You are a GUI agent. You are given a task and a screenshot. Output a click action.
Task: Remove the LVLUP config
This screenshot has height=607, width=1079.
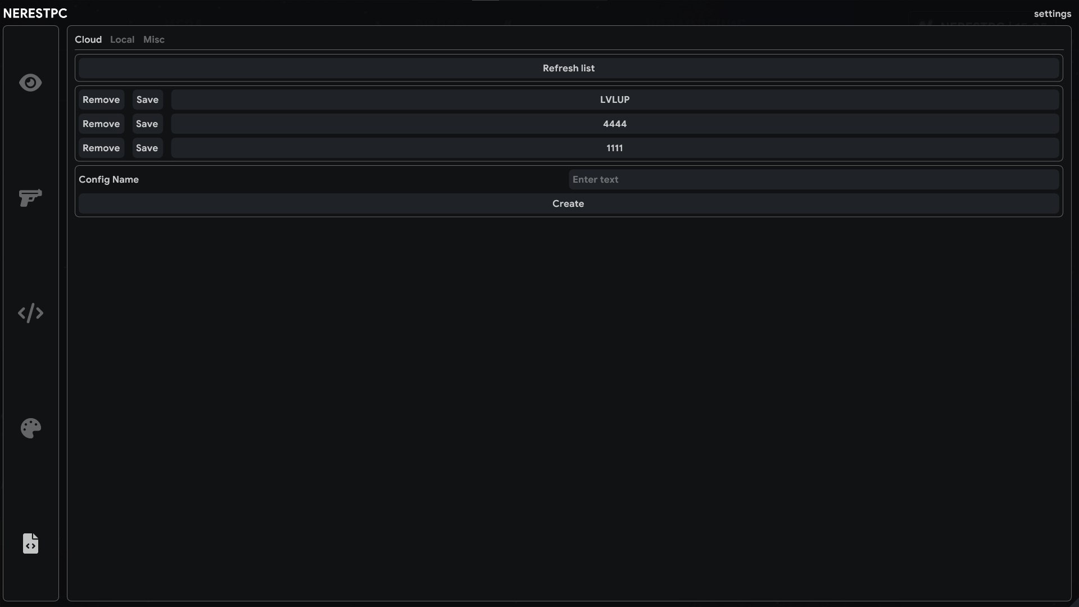coord(101,99)
